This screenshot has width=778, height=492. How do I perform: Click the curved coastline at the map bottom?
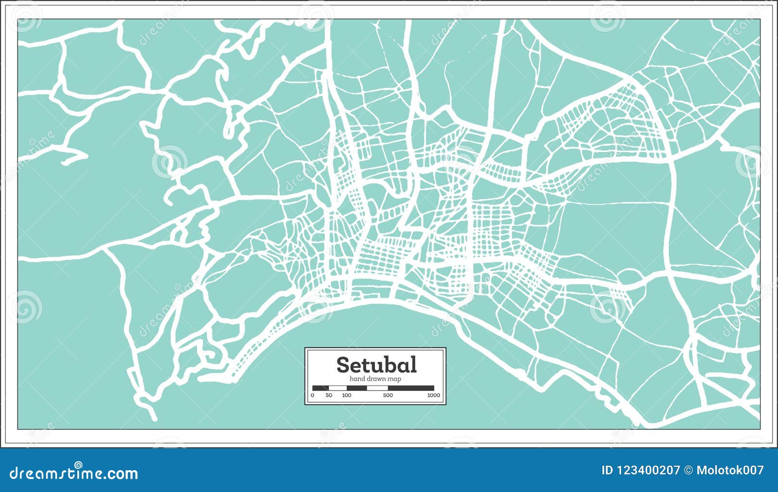[x=379, y=304]
